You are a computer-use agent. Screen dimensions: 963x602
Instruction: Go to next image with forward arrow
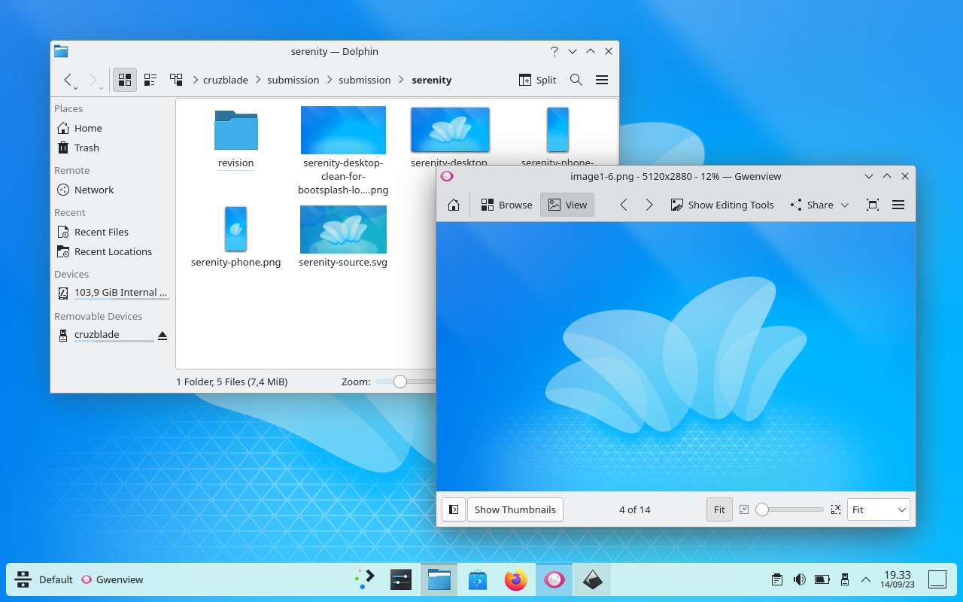pos(649,205)
